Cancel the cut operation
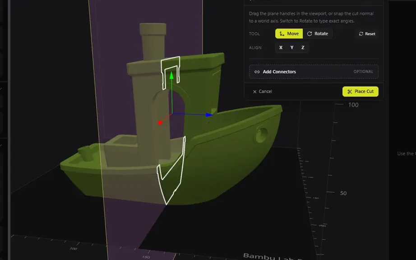The image size is (416, 260). [263, 92]
